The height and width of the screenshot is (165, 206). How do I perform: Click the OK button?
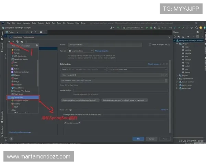point(138,139)
